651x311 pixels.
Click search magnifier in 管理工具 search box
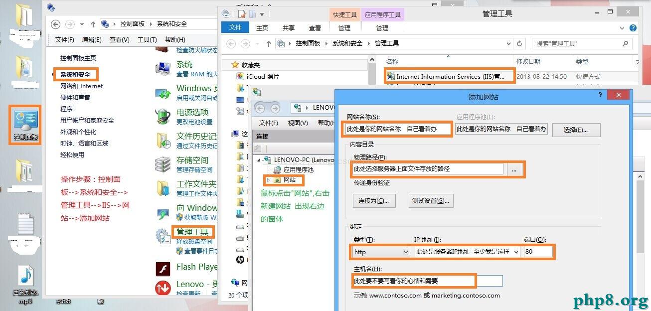[x=626, y=44]
